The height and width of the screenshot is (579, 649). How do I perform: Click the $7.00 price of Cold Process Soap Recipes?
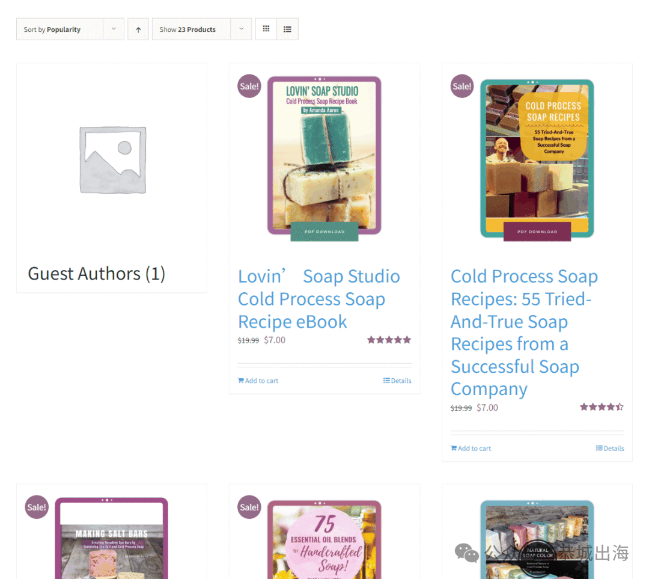(487, 408)
